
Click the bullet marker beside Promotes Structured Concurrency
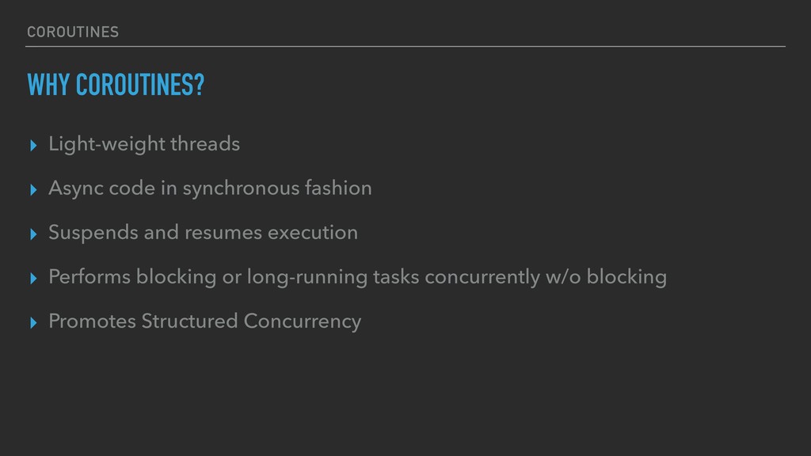[33, 323]
